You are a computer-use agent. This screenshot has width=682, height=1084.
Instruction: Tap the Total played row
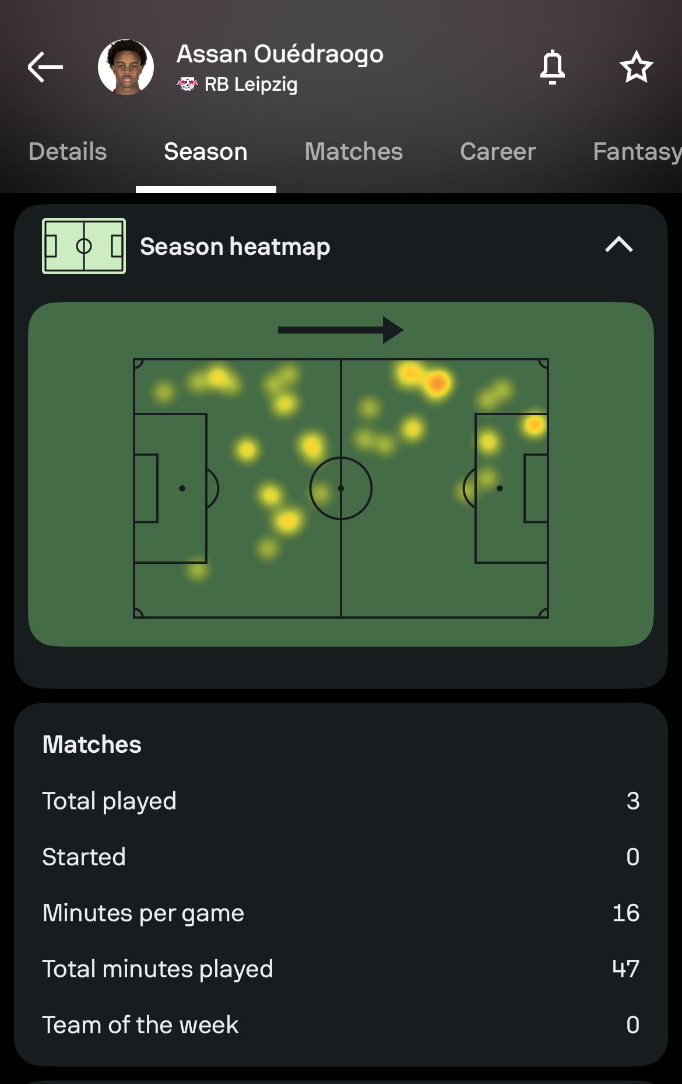[341, 801]
